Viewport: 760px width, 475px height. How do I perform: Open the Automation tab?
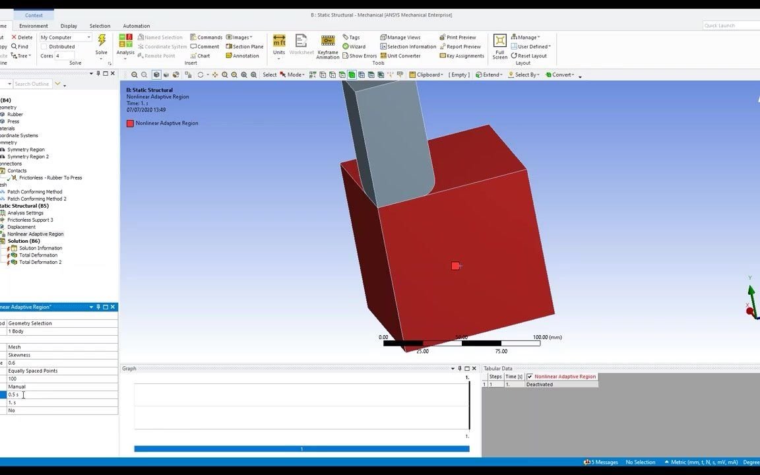click(137, 26)
